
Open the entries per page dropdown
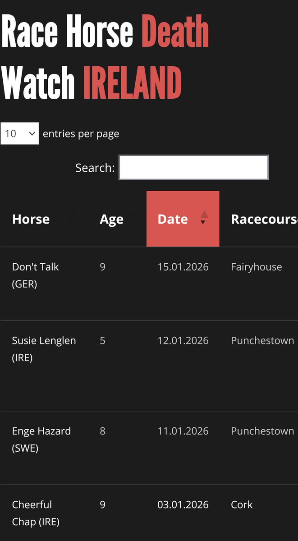point(20,133)
